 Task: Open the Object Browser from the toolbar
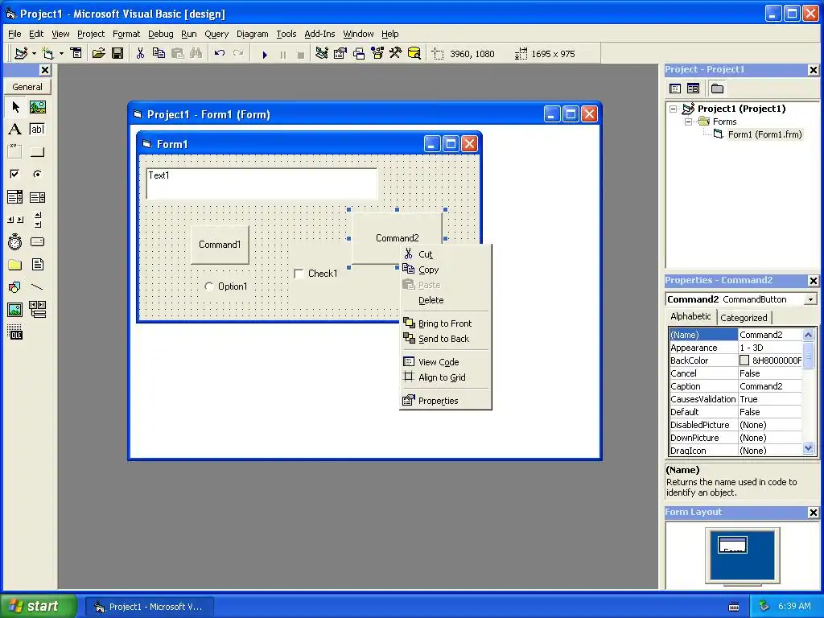377,53
